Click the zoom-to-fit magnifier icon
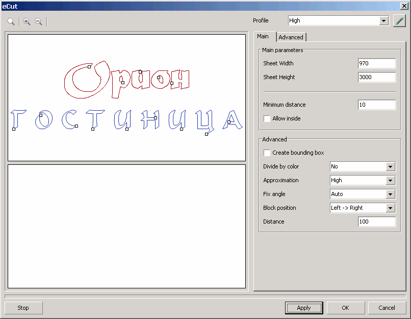This screenshot has width=411, height=319. [11, 21]
